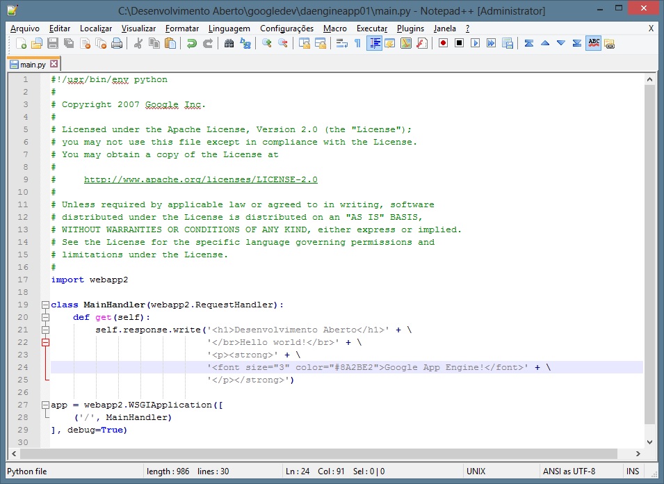Click the vertical scrollbar down arrow

point(649,442)
